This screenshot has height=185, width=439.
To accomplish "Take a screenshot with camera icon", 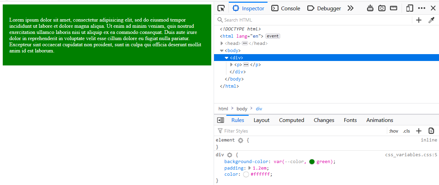I will point(382,8).
